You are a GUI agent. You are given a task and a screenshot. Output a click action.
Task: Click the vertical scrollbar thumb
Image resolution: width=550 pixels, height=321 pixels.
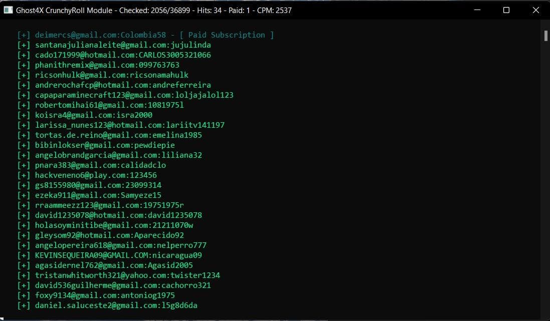pos(545,35)
